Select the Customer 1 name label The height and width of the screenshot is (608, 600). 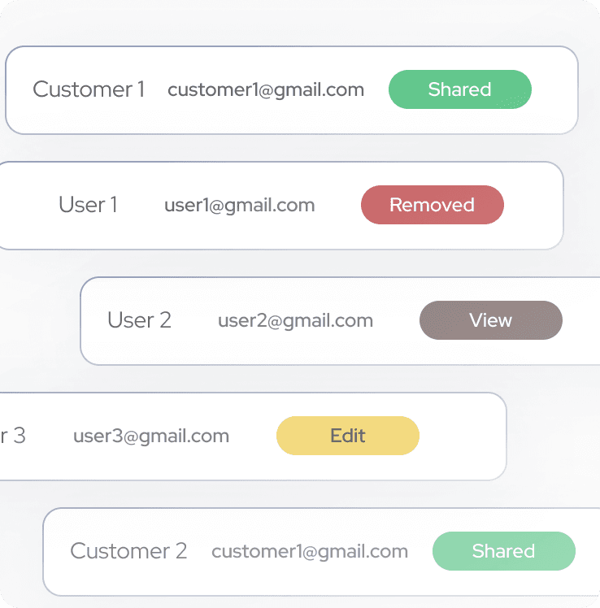[89, 89]
